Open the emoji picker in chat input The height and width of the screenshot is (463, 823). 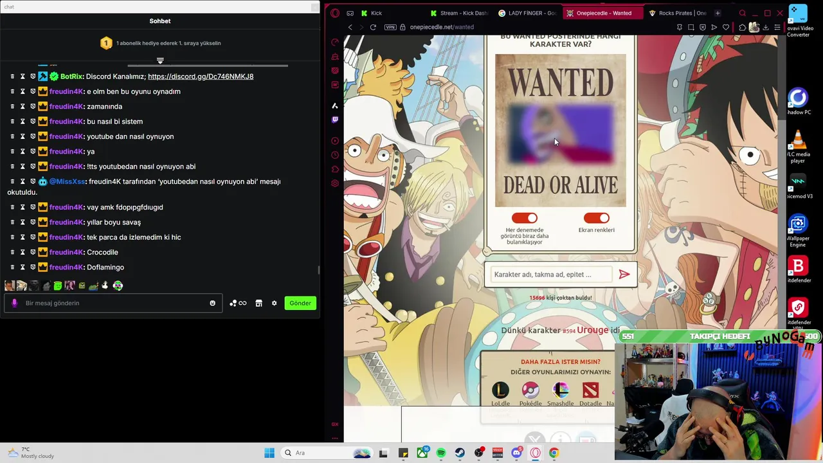pos(212,303)
